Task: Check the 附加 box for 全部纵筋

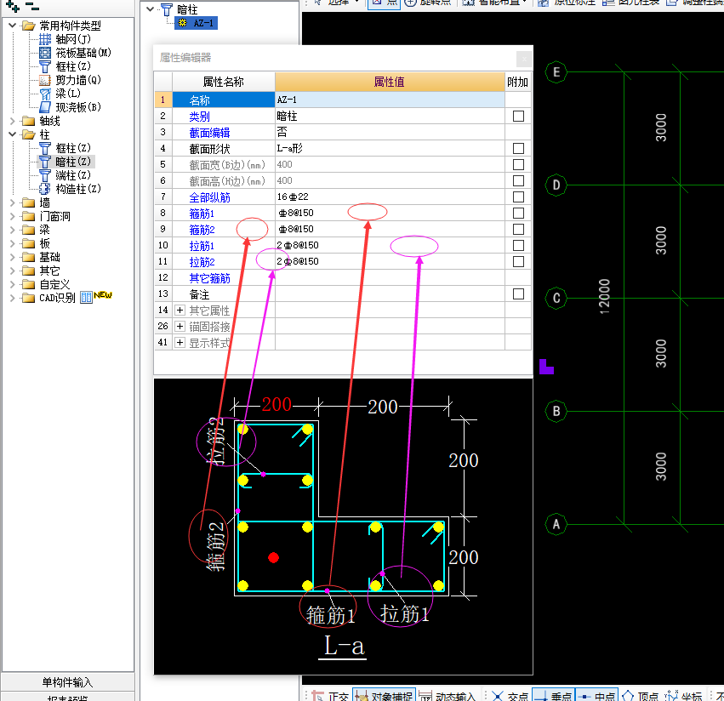Action: 518,197
